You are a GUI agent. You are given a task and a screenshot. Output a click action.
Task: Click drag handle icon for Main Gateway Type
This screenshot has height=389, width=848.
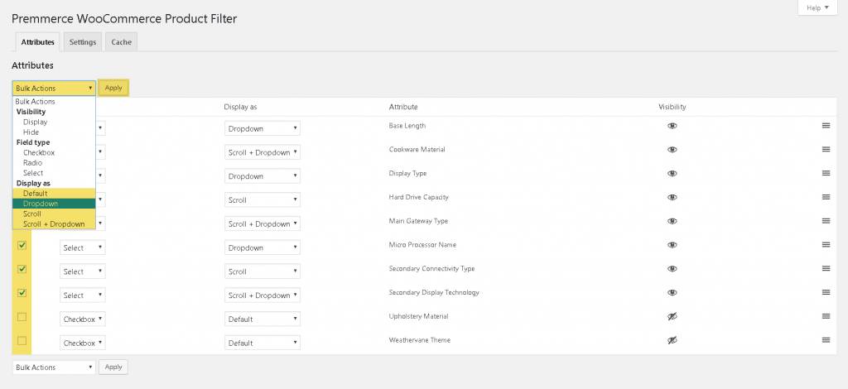(x=826, y=220)
